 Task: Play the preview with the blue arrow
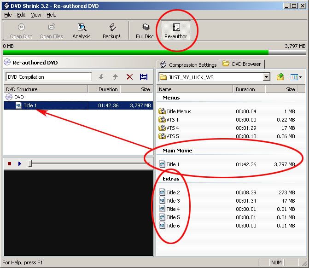(19, 163)
